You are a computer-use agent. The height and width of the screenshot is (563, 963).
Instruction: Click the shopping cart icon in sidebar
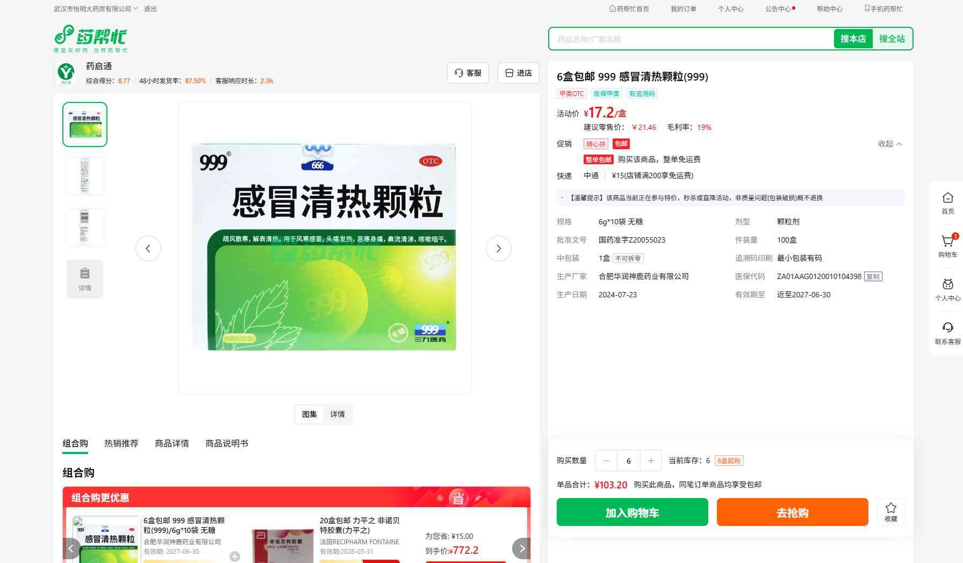pos(947,242)
